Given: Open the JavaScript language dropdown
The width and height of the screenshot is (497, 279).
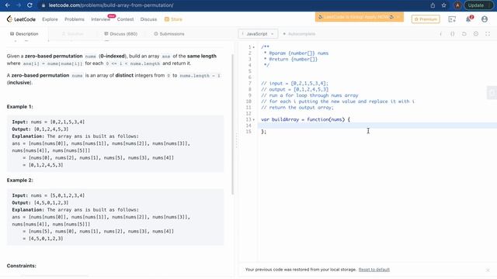Looking at the screenshot, I should tap(258, 34).
